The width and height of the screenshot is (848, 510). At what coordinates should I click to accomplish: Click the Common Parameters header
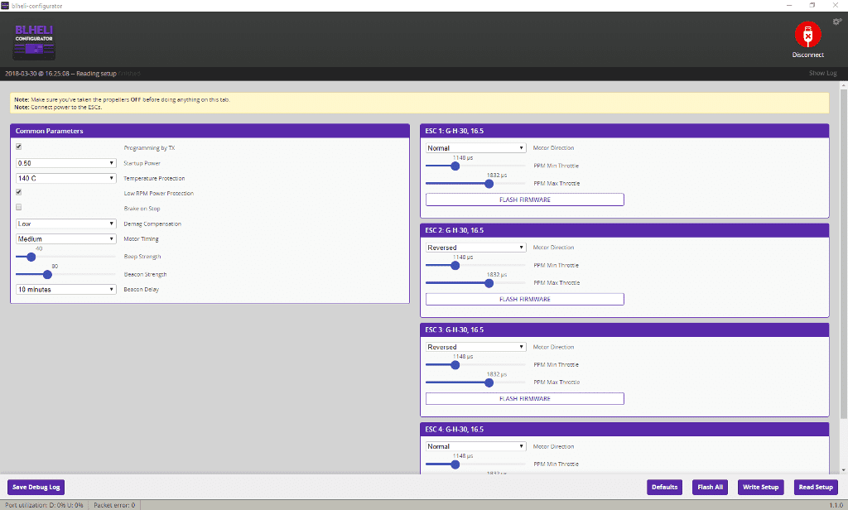(x=210, y=131)
